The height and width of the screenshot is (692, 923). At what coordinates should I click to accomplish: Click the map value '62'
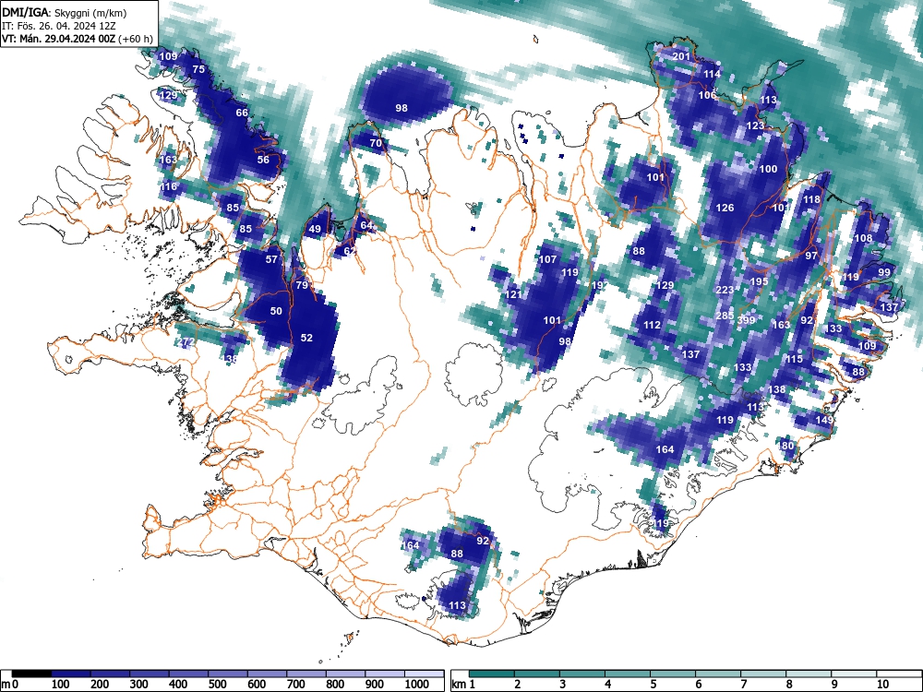pos(350,251)
